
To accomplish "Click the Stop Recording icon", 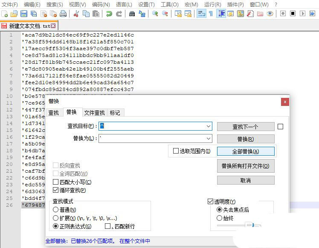I will (x=293, y=14).
